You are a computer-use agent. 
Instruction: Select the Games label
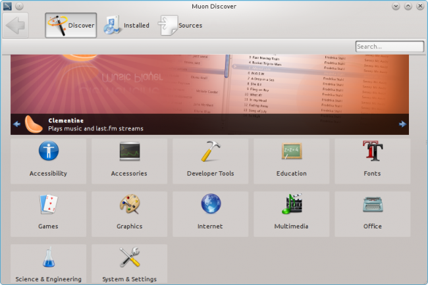point(48,226)
